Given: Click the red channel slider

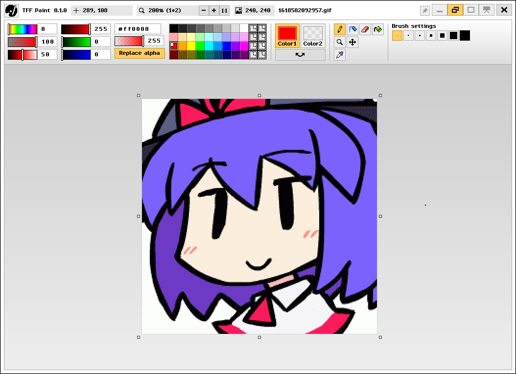Looking at the screenshot, I should coord(76,29).
